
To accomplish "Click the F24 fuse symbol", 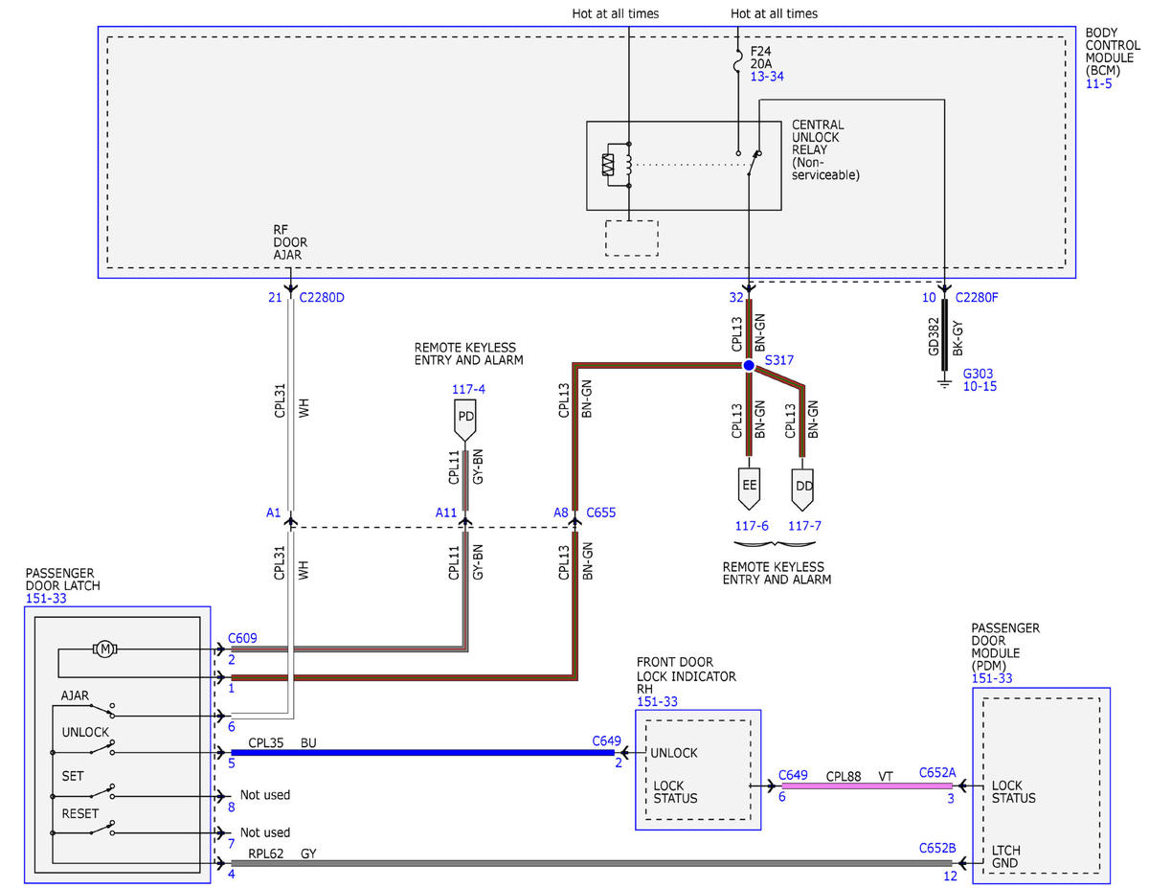I will tap(738, 64).
